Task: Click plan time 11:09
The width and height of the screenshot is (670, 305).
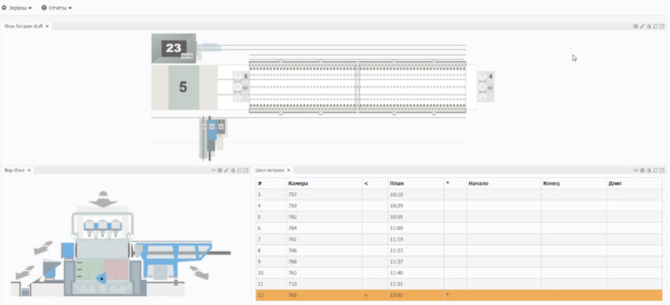Action: (x=396, y=228)
